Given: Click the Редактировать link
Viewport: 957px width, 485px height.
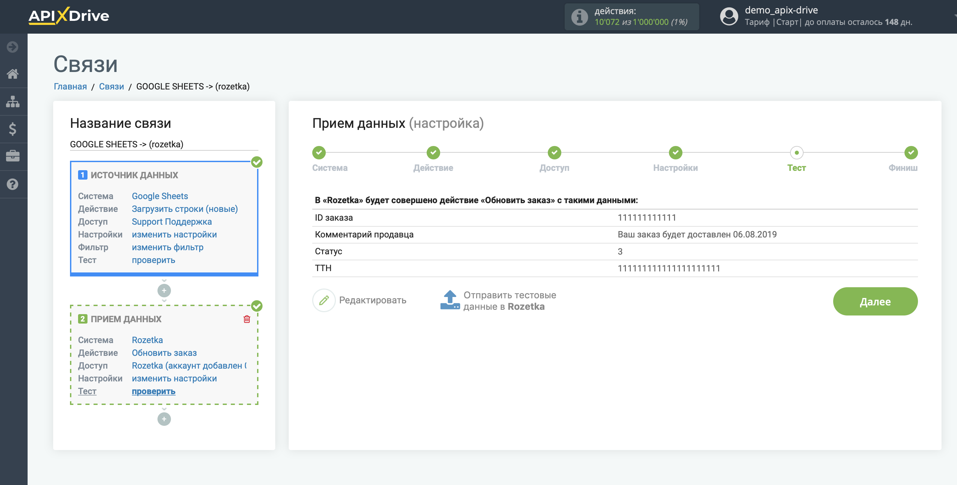Looking at the screenshot, I should coord(373,300).
